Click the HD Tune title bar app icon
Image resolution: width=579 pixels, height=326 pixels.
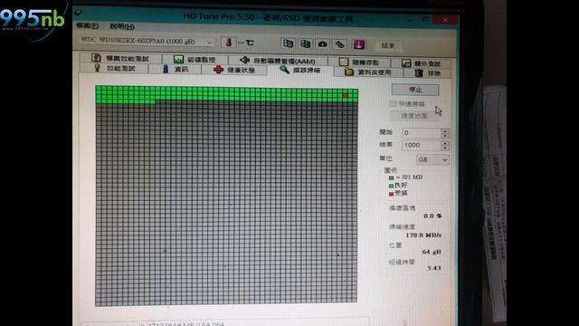coord(78,12)
